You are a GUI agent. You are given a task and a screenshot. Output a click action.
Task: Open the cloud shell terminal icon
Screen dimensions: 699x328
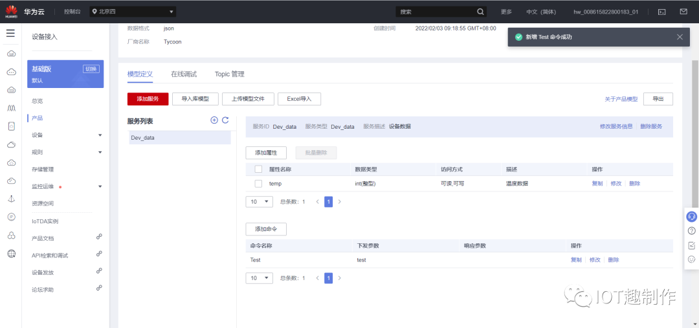click(663, 12)
